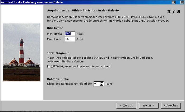The height and width of the screenshot is (112, 185).
Task: Click the Angaben zu den Bilder-Ansichten heading
Action: point(83,11)
